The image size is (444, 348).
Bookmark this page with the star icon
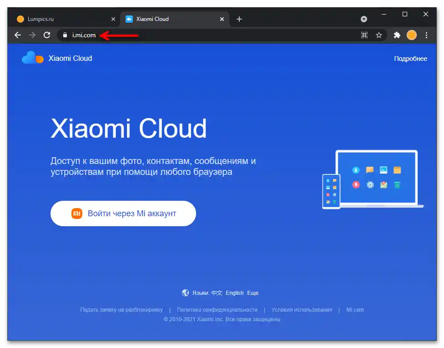379,35
